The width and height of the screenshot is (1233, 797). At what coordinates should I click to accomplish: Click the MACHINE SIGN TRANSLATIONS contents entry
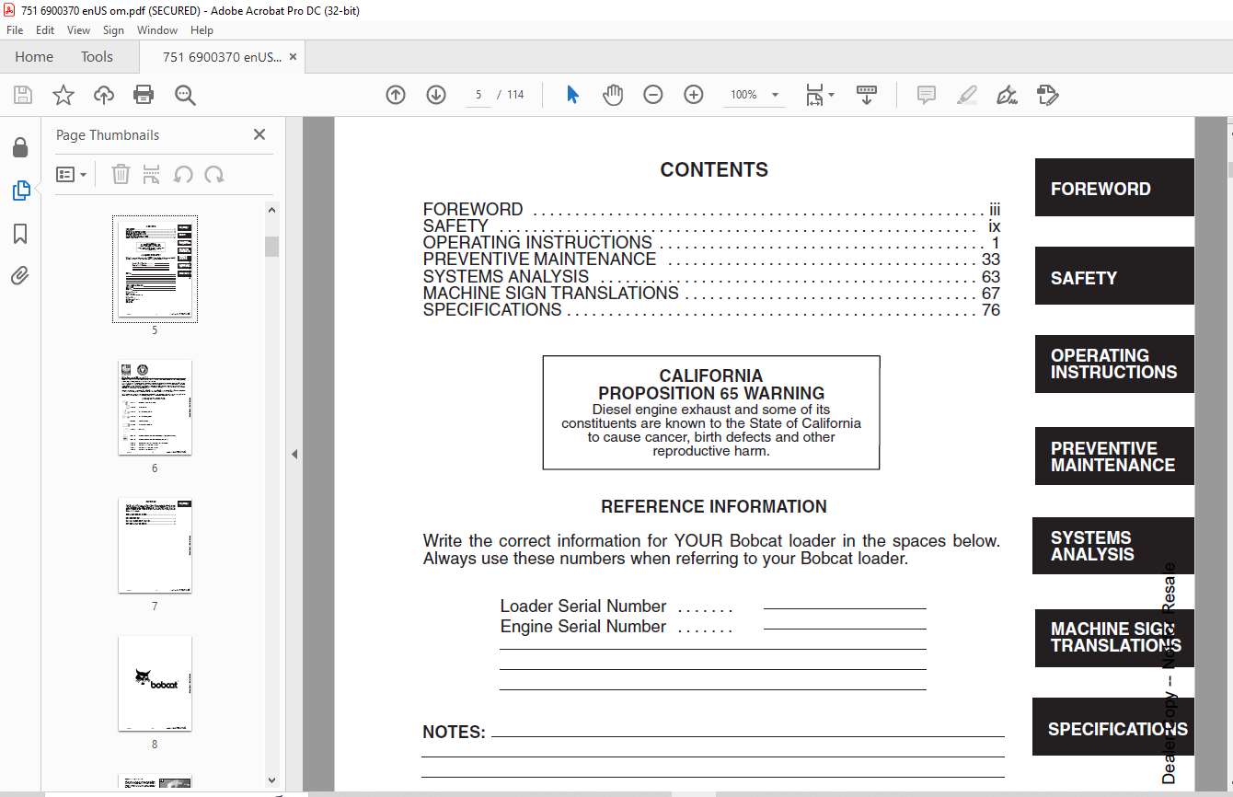(711, 294)
